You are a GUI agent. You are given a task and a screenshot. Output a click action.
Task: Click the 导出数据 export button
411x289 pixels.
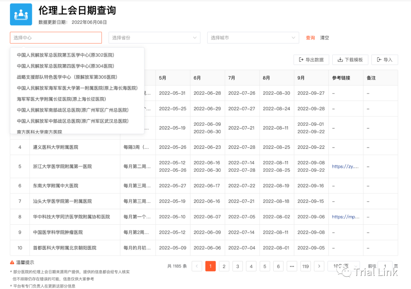(x=311, y=60)
